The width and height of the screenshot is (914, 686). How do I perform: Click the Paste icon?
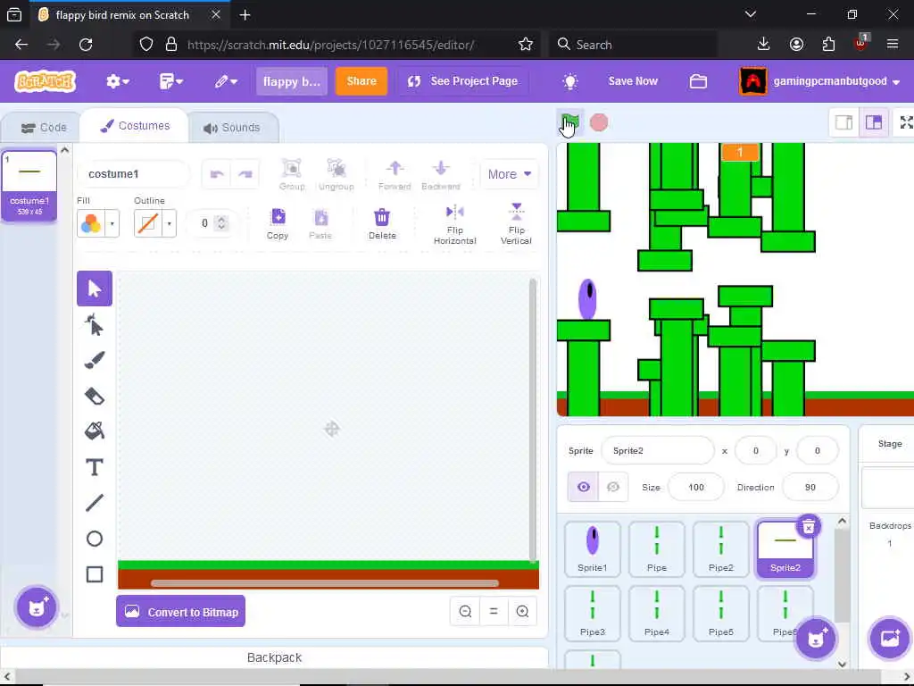320,223
